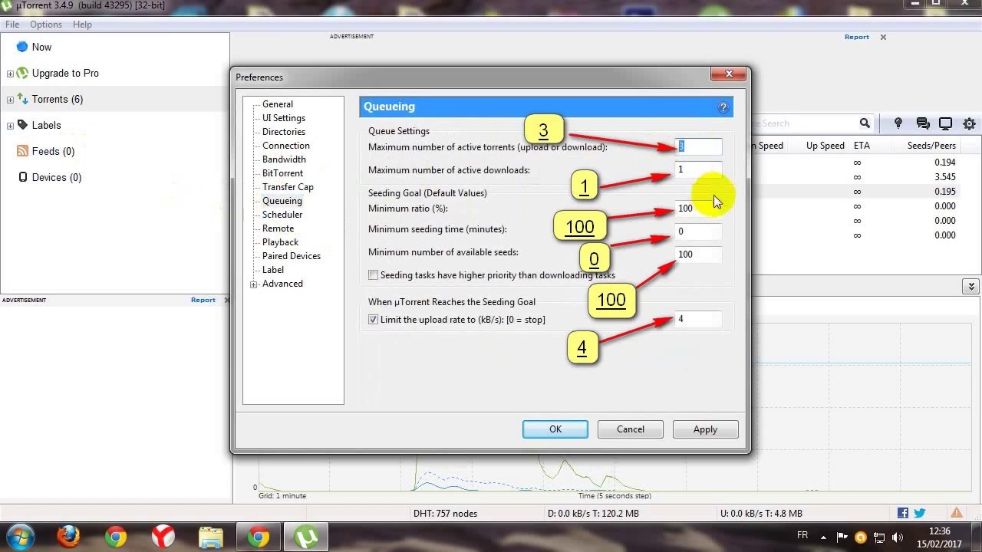Open Feeds (0) in the sidebar
Viewport: 982px width, 552px height.
53,151
